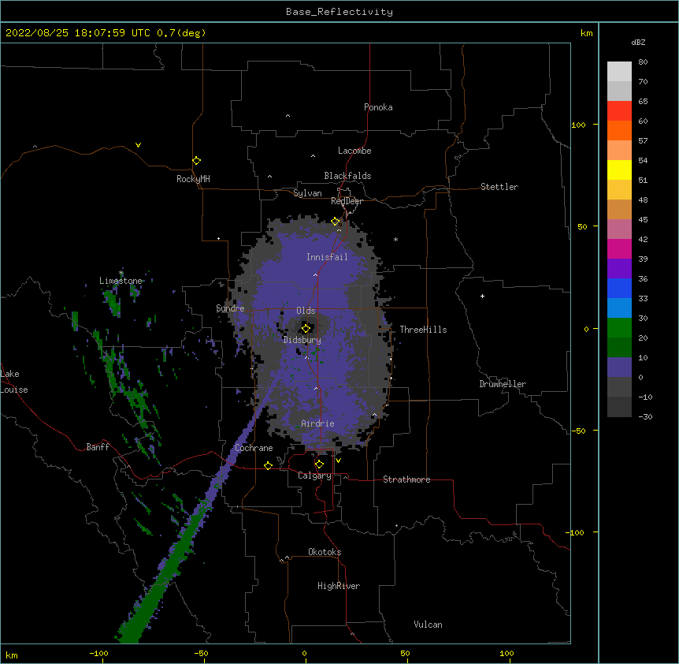The height and width of the screenshot is (664, 679).
Task: Click the Base_Reflectivity title
Action: [x=339, y=12]
